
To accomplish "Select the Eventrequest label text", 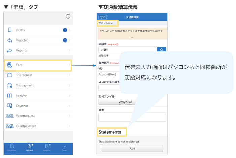I will [25, 116].
